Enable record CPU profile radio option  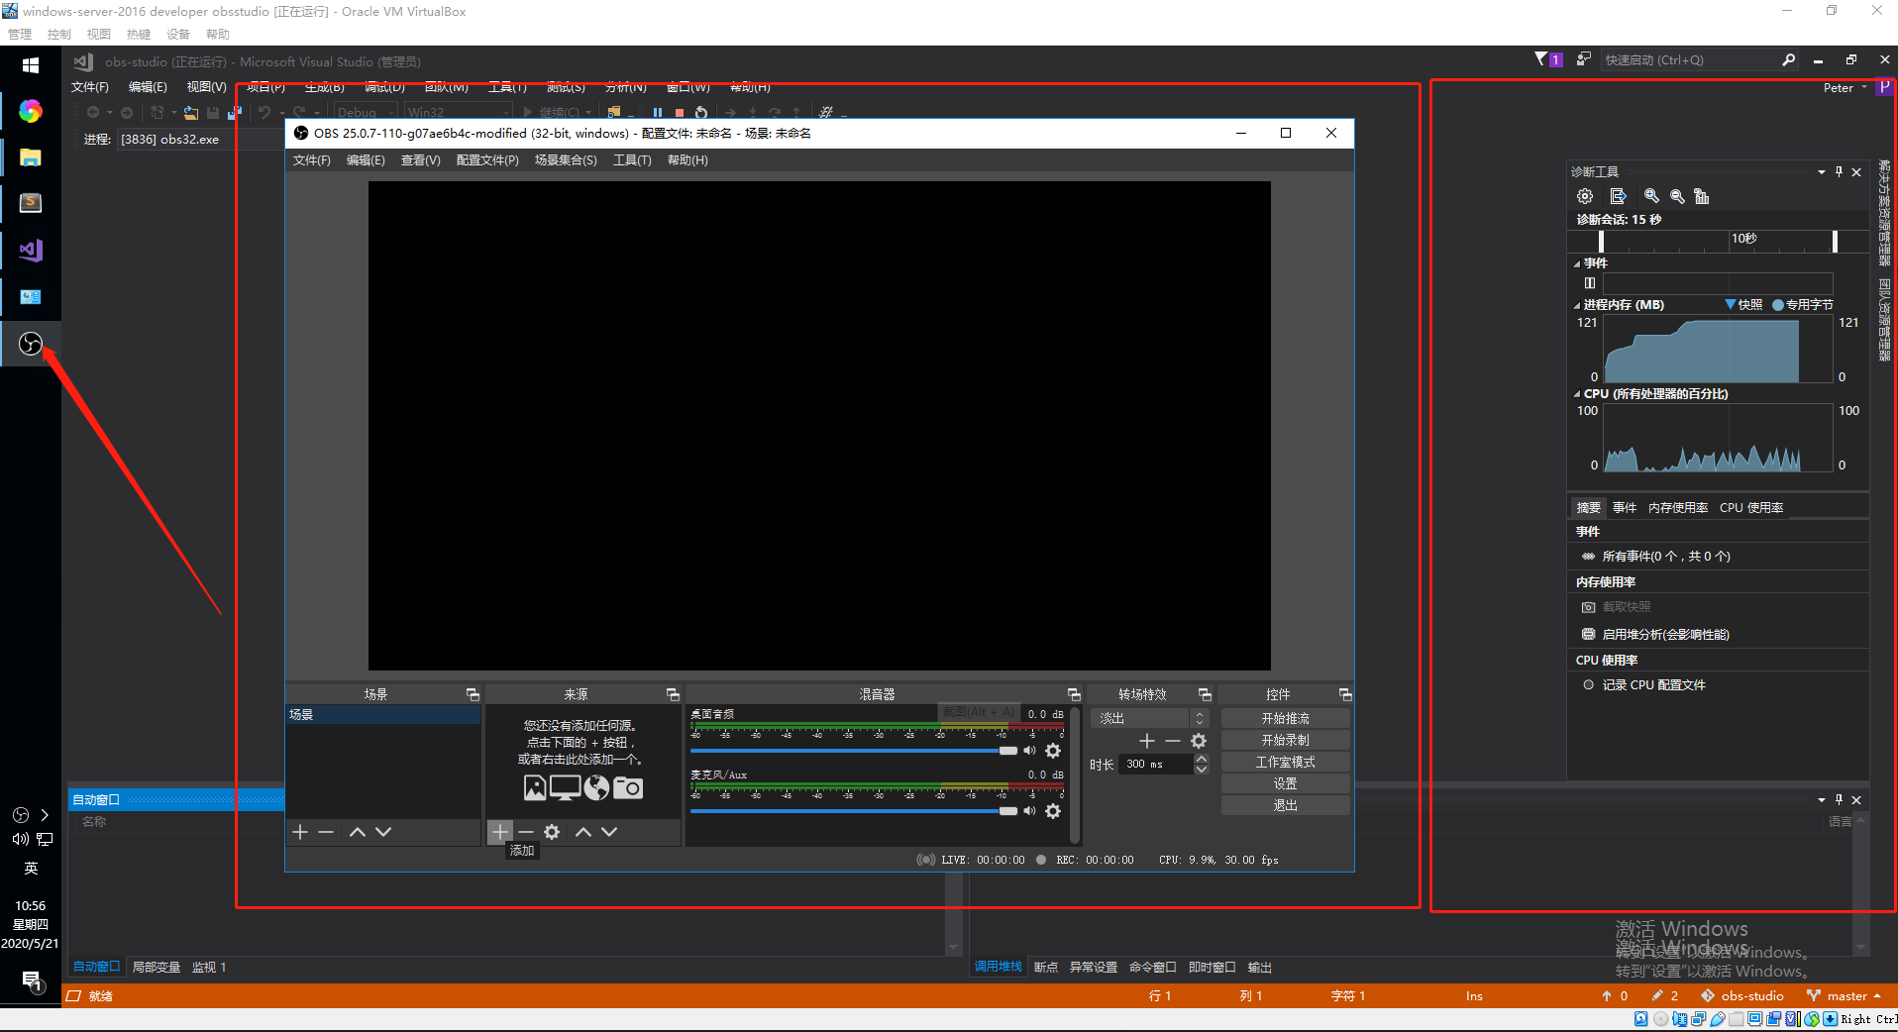coord(1588,684)
